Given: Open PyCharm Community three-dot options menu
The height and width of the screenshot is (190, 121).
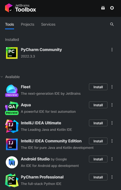Looking at the screenshot, I should (112, 50).
